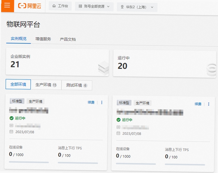The height and width of the screenshot is (173, 218).
Task: Click 续费 on the first instance card
Action: pyautogui.click(x=91, y=102)
